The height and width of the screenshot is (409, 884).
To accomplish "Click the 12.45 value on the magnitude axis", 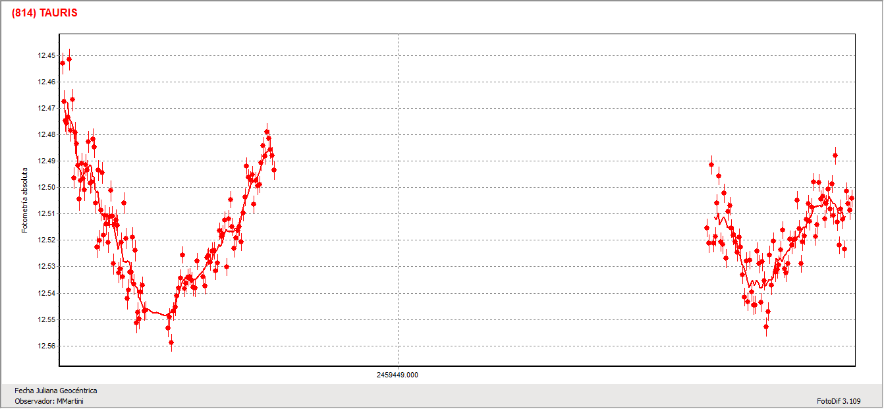I will tap(47, 55).
